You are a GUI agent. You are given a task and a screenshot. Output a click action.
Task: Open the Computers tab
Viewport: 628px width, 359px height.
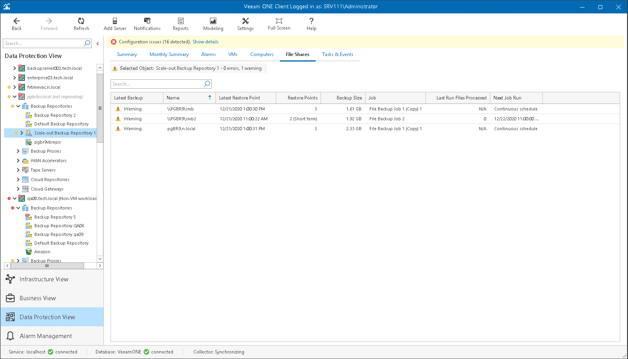coord(262,54)
